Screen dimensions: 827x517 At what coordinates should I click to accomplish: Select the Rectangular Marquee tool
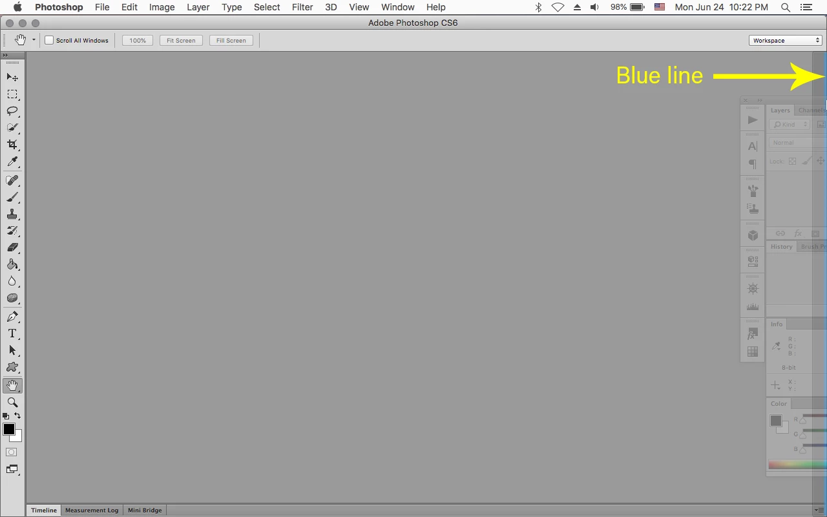pos(12,94)
